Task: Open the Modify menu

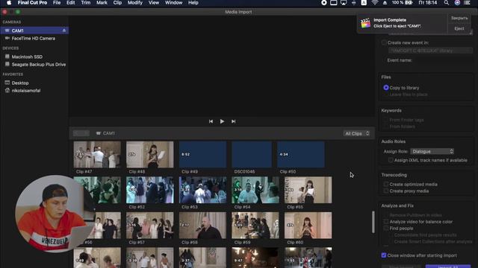Action: click(135, 3)
